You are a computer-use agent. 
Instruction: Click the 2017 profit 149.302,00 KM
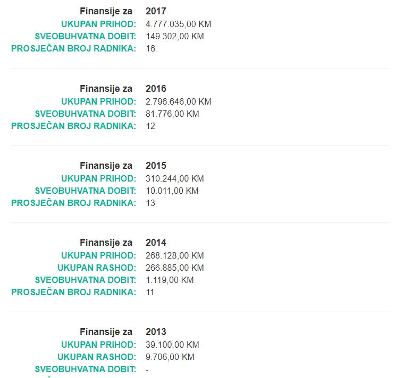pos(175,36)
